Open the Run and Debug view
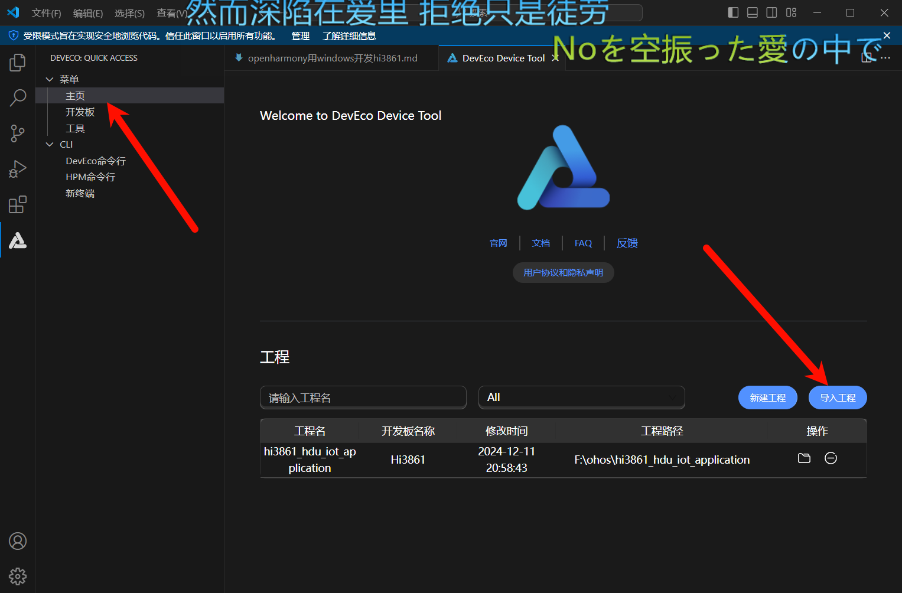The height and width of the screenshot is (593, 902). pyautogui.click(x=18, y=169)
